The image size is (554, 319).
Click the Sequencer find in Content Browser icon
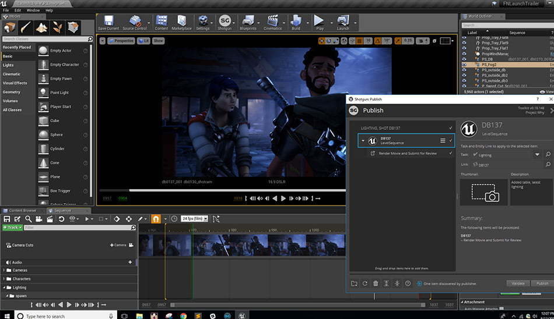[28, 219]
